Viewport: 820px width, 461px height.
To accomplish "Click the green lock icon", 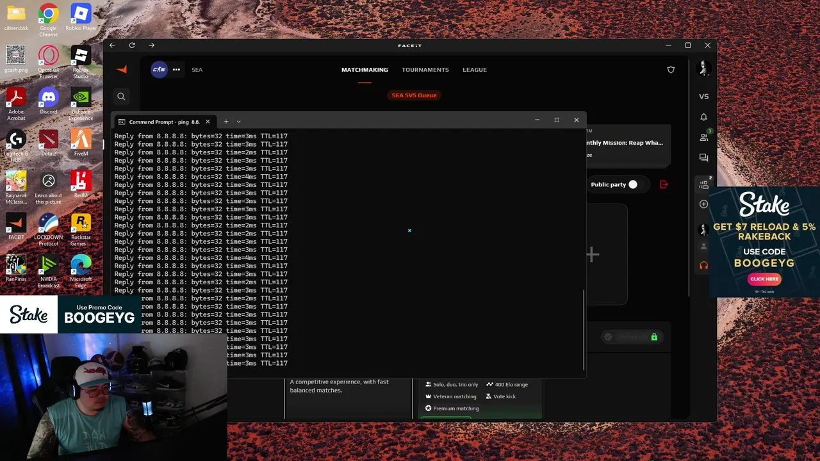I will click(x=654, y=337).
